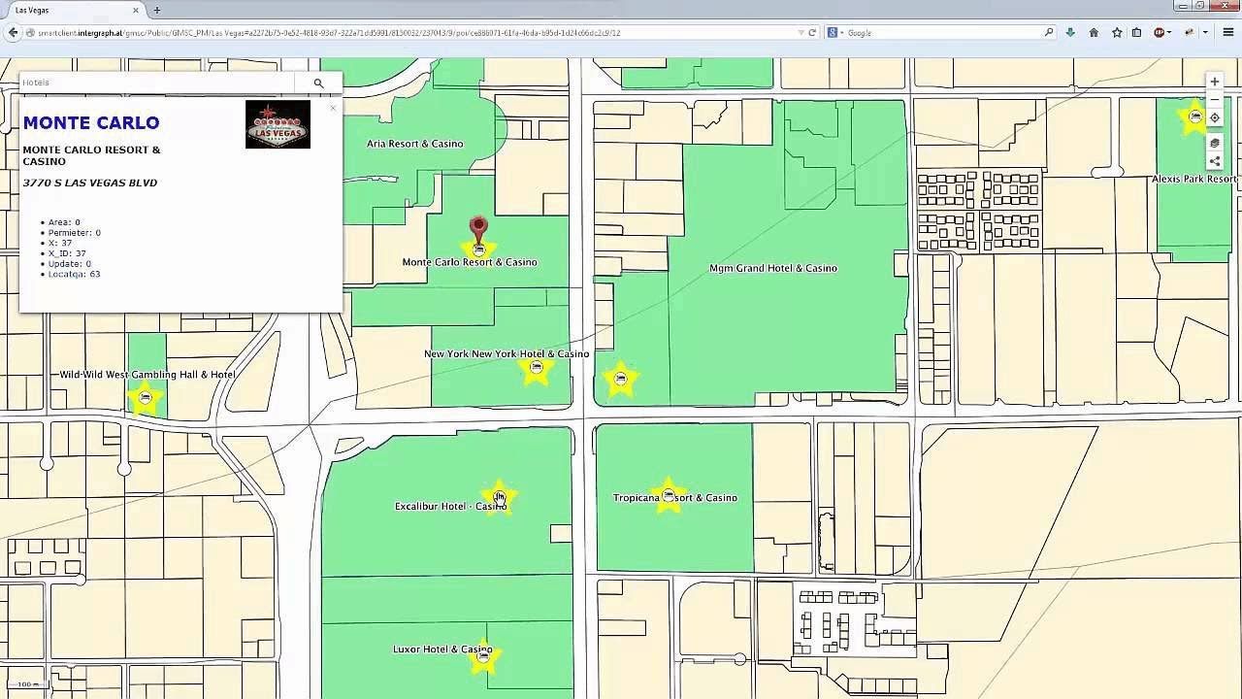
Task: Click the Locatqa: 63 attribute line
Action: pos(75,274)
